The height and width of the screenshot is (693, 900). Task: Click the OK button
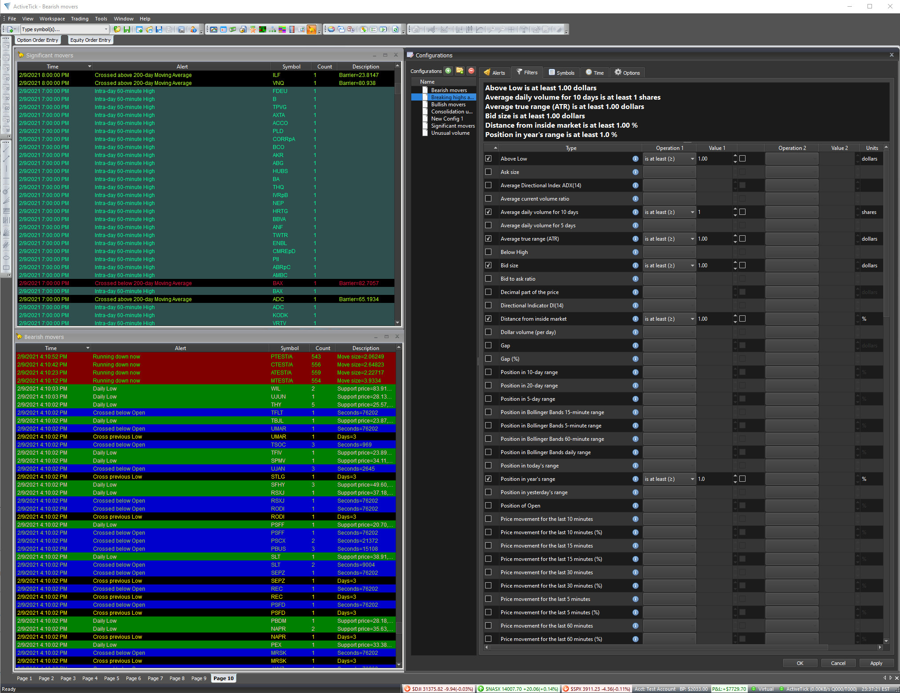tap(800, 663)
